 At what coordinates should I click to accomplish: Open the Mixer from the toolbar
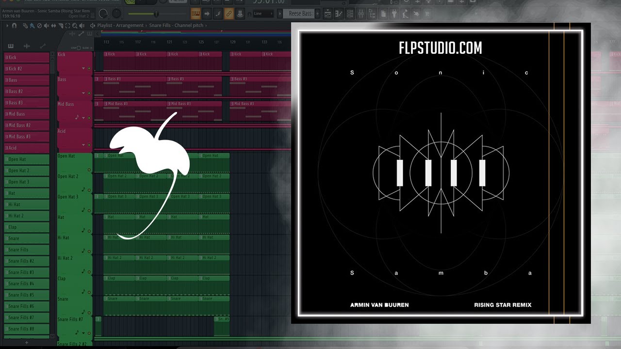tap(361, 14)
